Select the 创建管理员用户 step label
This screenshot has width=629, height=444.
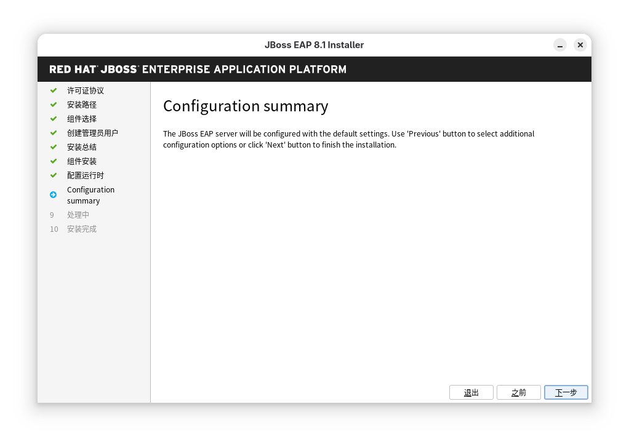(93, 133)
